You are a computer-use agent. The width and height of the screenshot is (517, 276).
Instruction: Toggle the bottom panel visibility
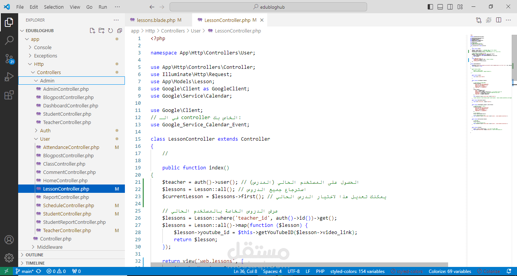click(440, 7)
